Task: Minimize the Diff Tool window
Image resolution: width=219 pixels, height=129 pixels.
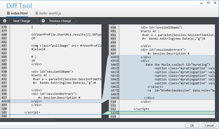Action: point(201,3)
